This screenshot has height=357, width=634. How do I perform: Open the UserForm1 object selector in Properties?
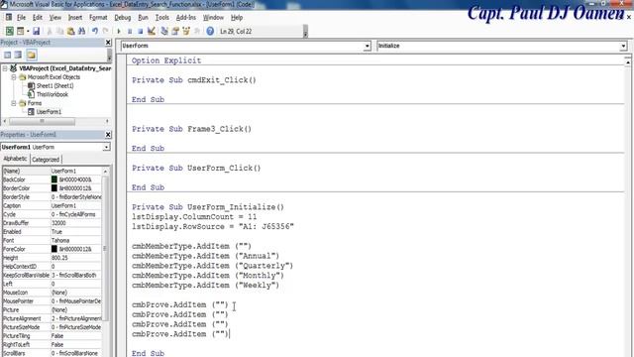(106, 147)
